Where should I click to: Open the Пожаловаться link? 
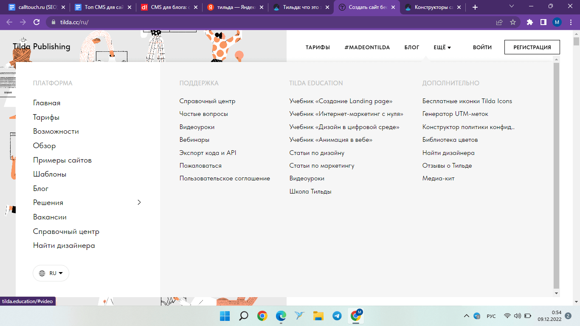200,166
